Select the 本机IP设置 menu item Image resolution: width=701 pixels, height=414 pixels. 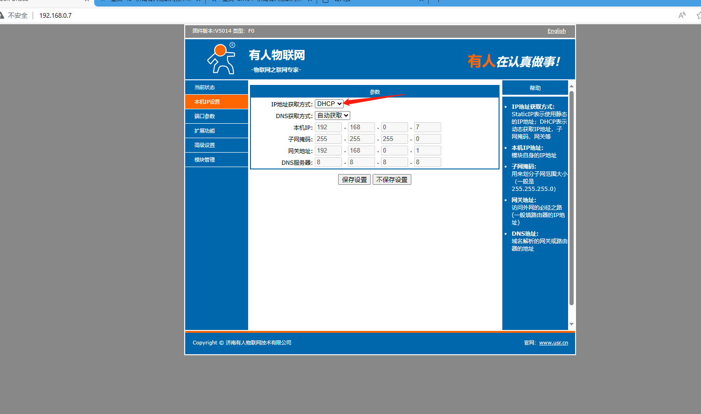pos(216,102)
